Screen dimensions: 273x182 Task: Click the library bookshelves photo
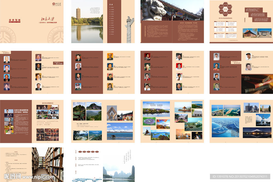coord(48,165)
